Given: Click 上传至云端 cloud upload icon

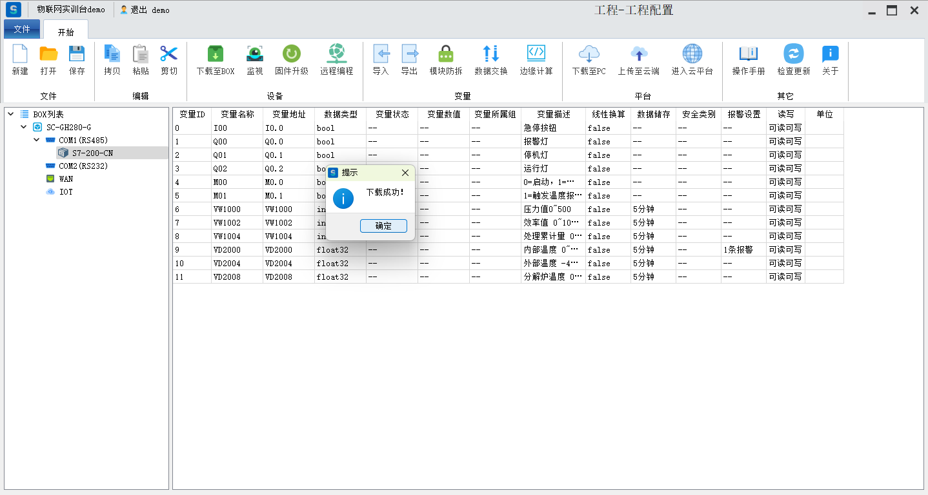Looking at the screenshot, I should coord(638,54).
